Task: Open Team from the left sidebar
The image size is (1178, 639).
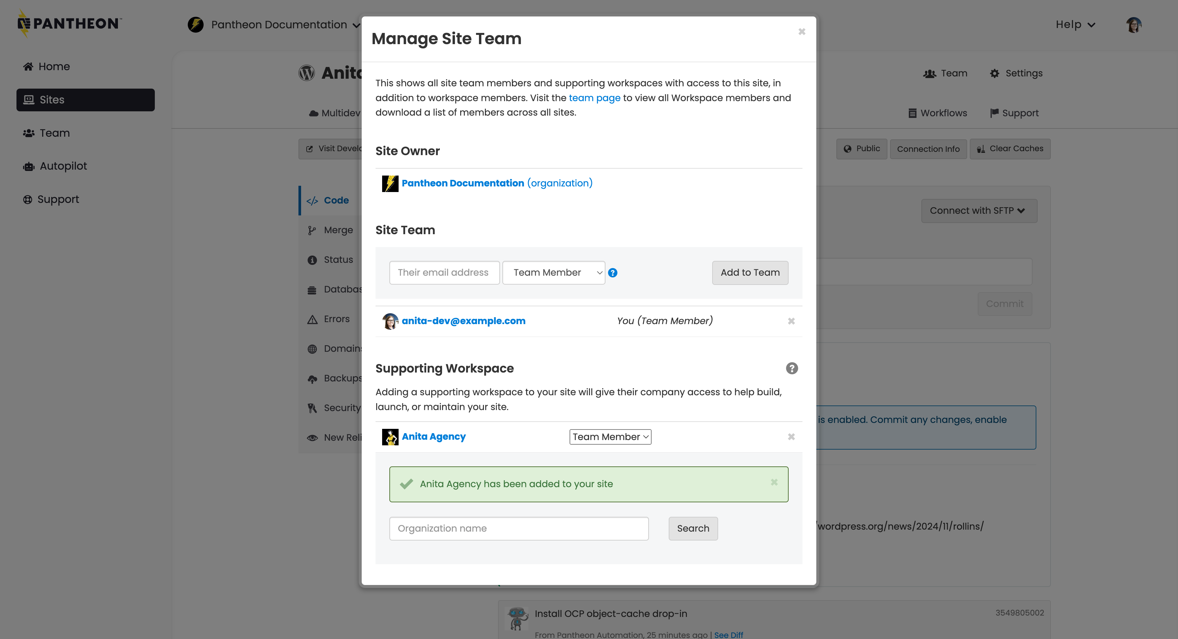Action: point(54,133)
